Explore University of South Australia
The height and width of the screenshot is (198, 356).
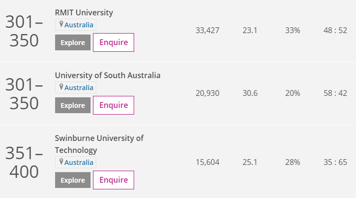[x=73, y=105]
